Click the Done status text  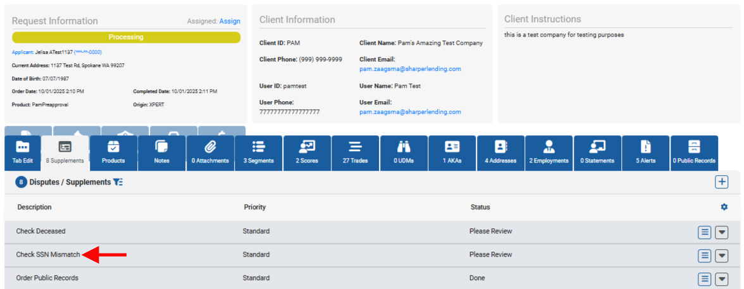pyautogui.click(x=477, y=278)
